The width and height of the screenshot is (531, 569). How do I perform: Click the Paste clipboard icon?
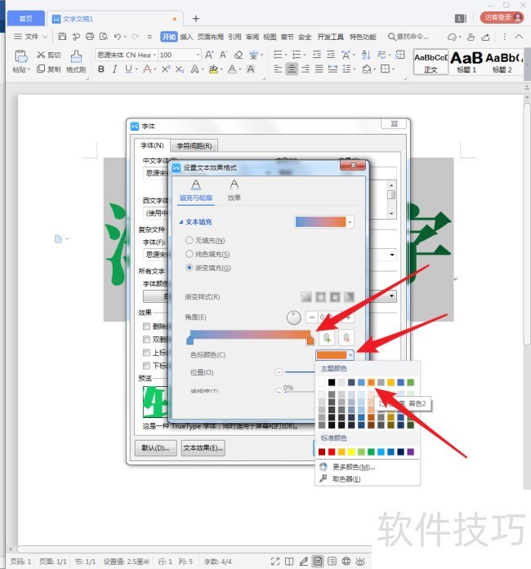point(20,56)
